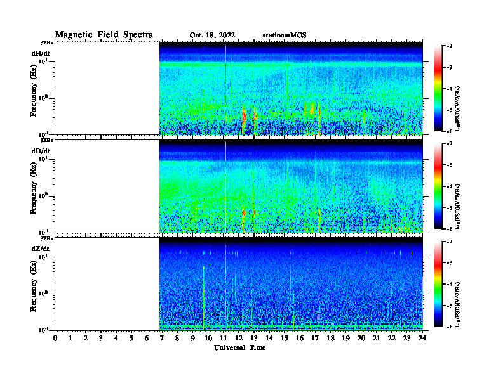Click the time axis tick label 22
Image resolution: width=503 pixels, height=388 pixels.
(392, 338)
